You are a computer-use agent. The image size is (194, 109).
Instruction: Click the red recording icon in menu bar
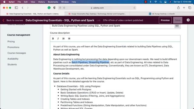click(145, 2)
